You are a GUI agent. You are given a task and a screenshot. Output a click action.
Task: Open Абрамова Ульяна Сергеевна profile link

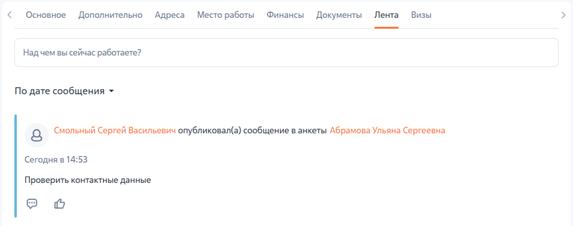pos(387,131)
